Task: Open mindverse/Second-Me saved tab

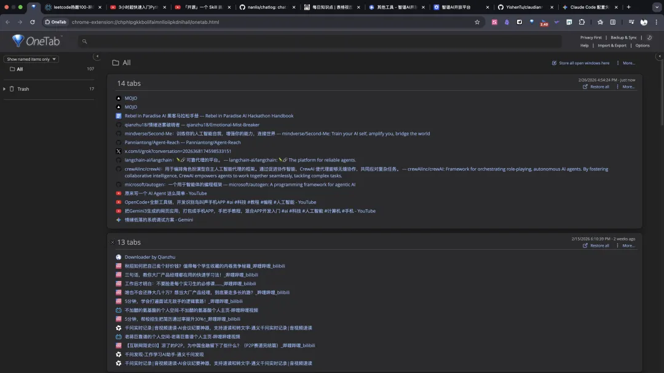Action: [277, 134]
